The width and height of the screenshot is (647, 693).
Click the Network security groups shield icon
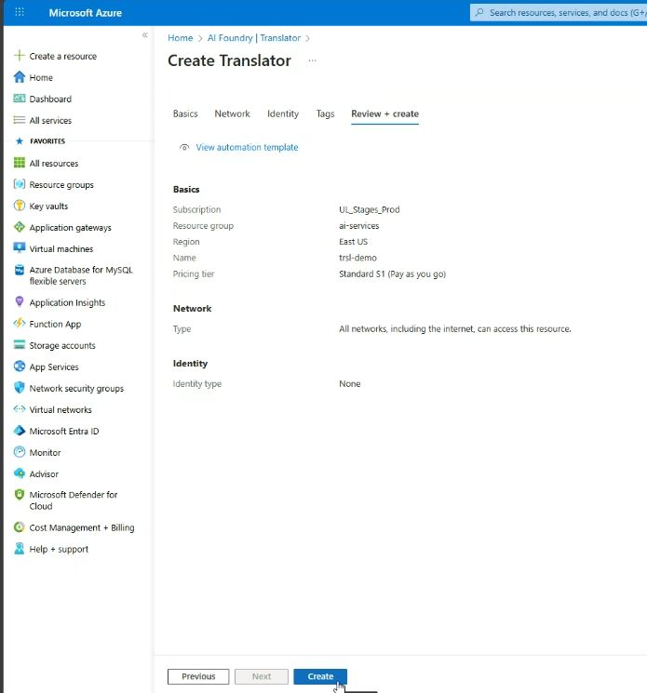pos(20,388)
